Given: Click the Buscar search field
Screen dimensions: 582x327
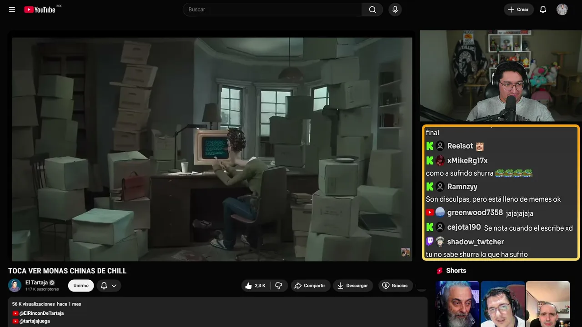Looking at the screenshot, I should pos(272,10).
